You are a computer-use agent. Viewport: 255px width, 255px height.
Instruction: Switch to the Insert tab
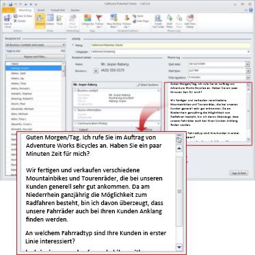click(41, 10)
